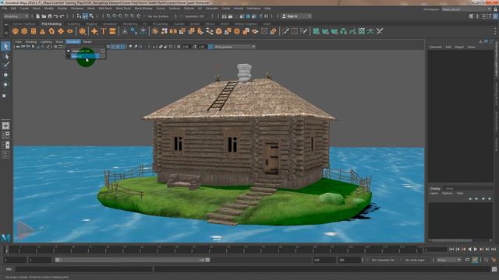Open the Object menu in Channel Box

pos(459,47)
